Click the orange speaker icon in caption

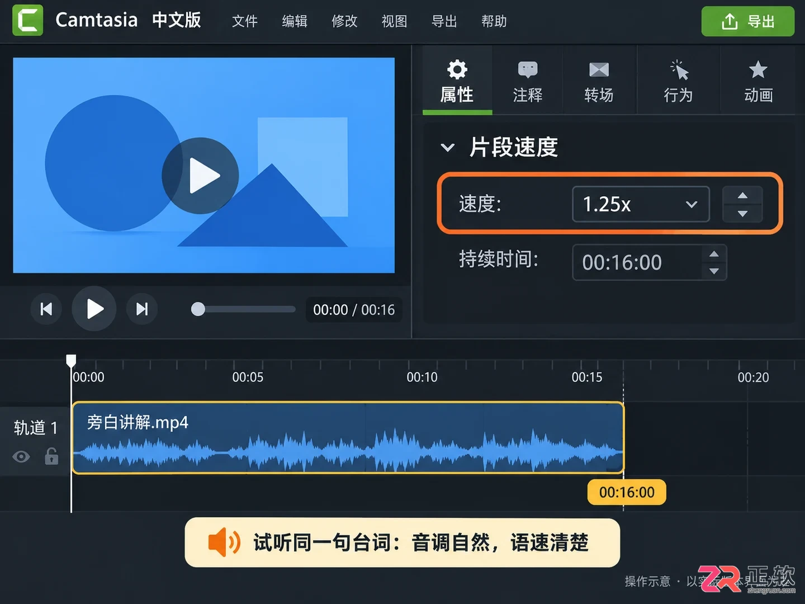(x=224, y=542)
